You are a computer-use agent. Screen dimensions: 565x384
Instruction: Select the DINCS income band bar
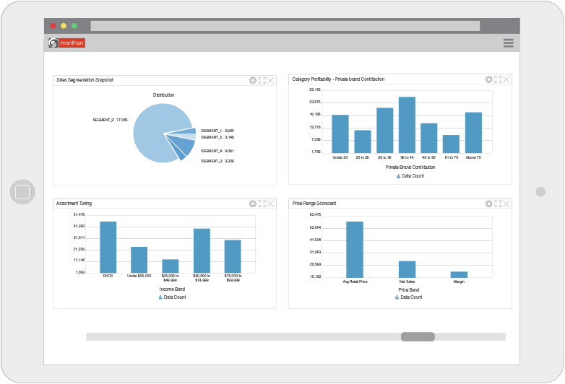pyautogui.click(x=108, y=246)
